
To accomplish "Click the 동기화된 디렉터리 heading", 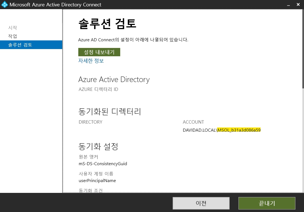I will point(110,111).
